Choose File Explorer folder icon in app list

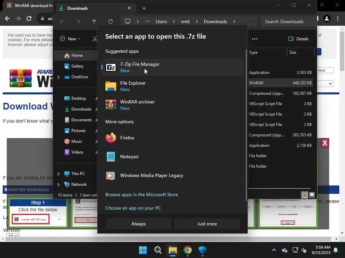[x=111, y=86]
